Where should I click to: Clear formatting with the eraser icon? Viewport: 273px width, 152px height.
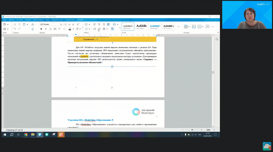click(33, 29)
